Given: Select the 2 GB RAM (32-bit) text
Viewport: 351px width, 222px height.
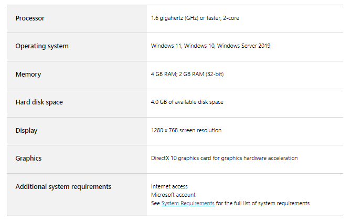Looking at the screenshot, I should pos(201,74).
